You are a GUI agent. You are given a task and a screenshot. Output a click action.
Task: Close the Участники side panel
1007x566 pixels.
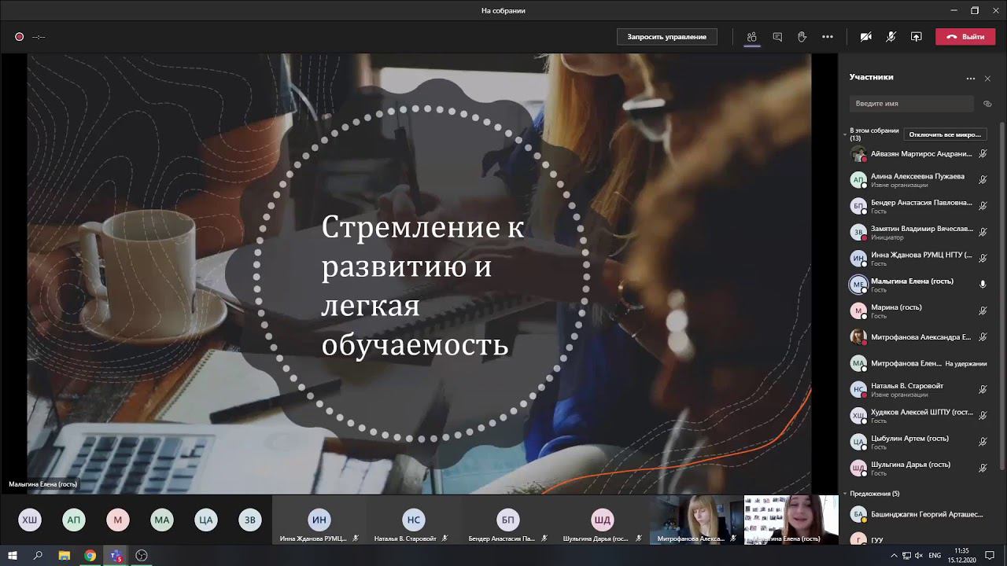[x=987, y=79]
